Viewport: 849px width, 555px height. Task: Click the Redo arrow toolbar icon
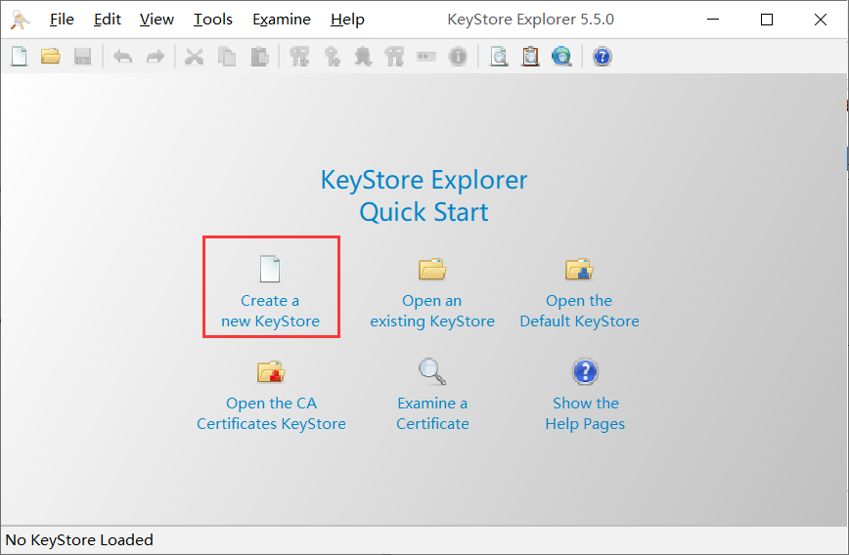point(156,57)
